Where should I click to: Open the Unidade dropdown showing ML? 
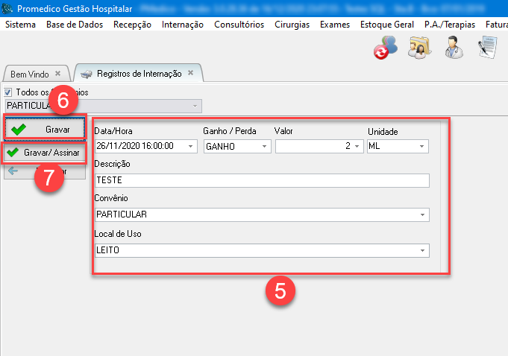423,147
